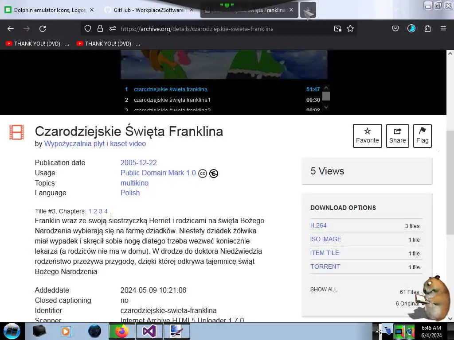Open the multikino topic link
This screenshot has width=454, height=340.
134,183
